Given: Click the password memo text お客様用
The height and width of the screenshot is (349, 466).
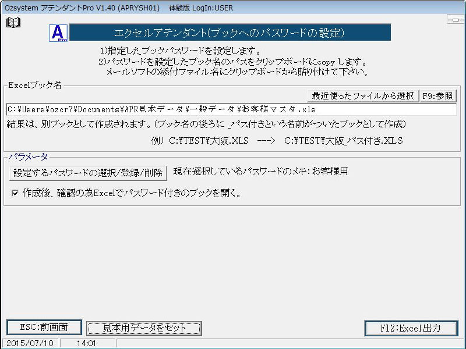Looking at the screenshot, I should click(x=330, y=171).
